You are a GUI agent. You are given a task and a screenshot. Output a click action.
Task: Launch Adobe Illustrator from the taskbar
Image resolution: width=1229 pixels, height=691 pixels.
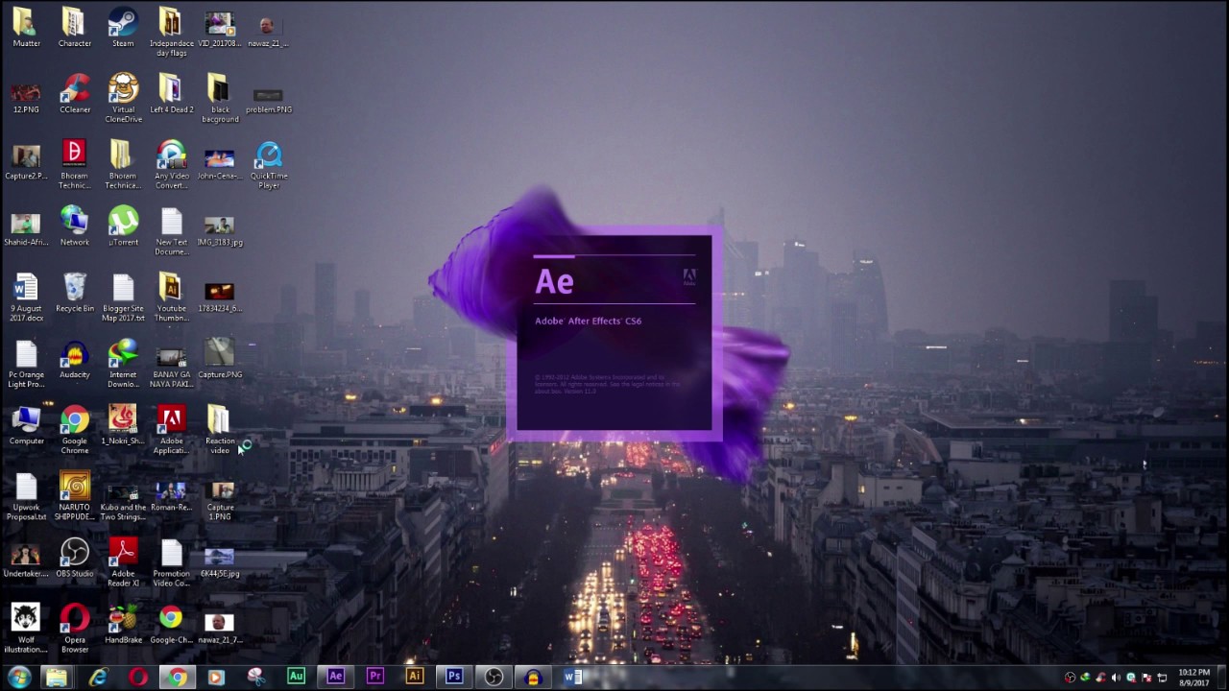click(414, 677)
